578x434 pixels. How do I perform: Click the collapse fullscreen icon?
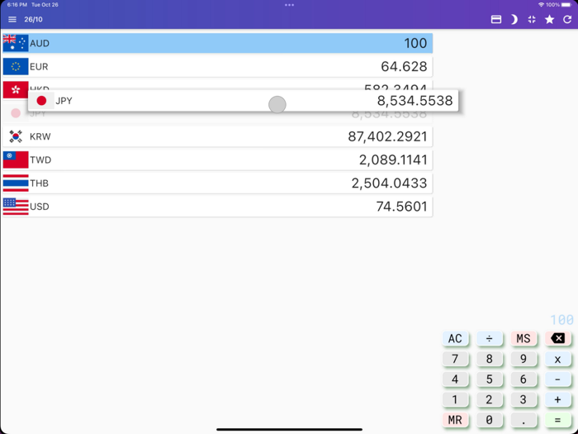point(532,19)
